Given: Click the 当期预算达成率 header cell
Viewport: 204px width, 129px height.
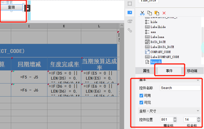Looking at the screenshot, I should coord(99,64).
